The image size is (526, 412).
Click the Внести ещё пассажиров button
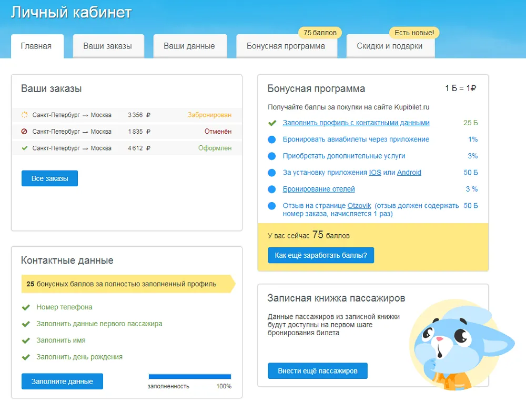coord(318,370)
